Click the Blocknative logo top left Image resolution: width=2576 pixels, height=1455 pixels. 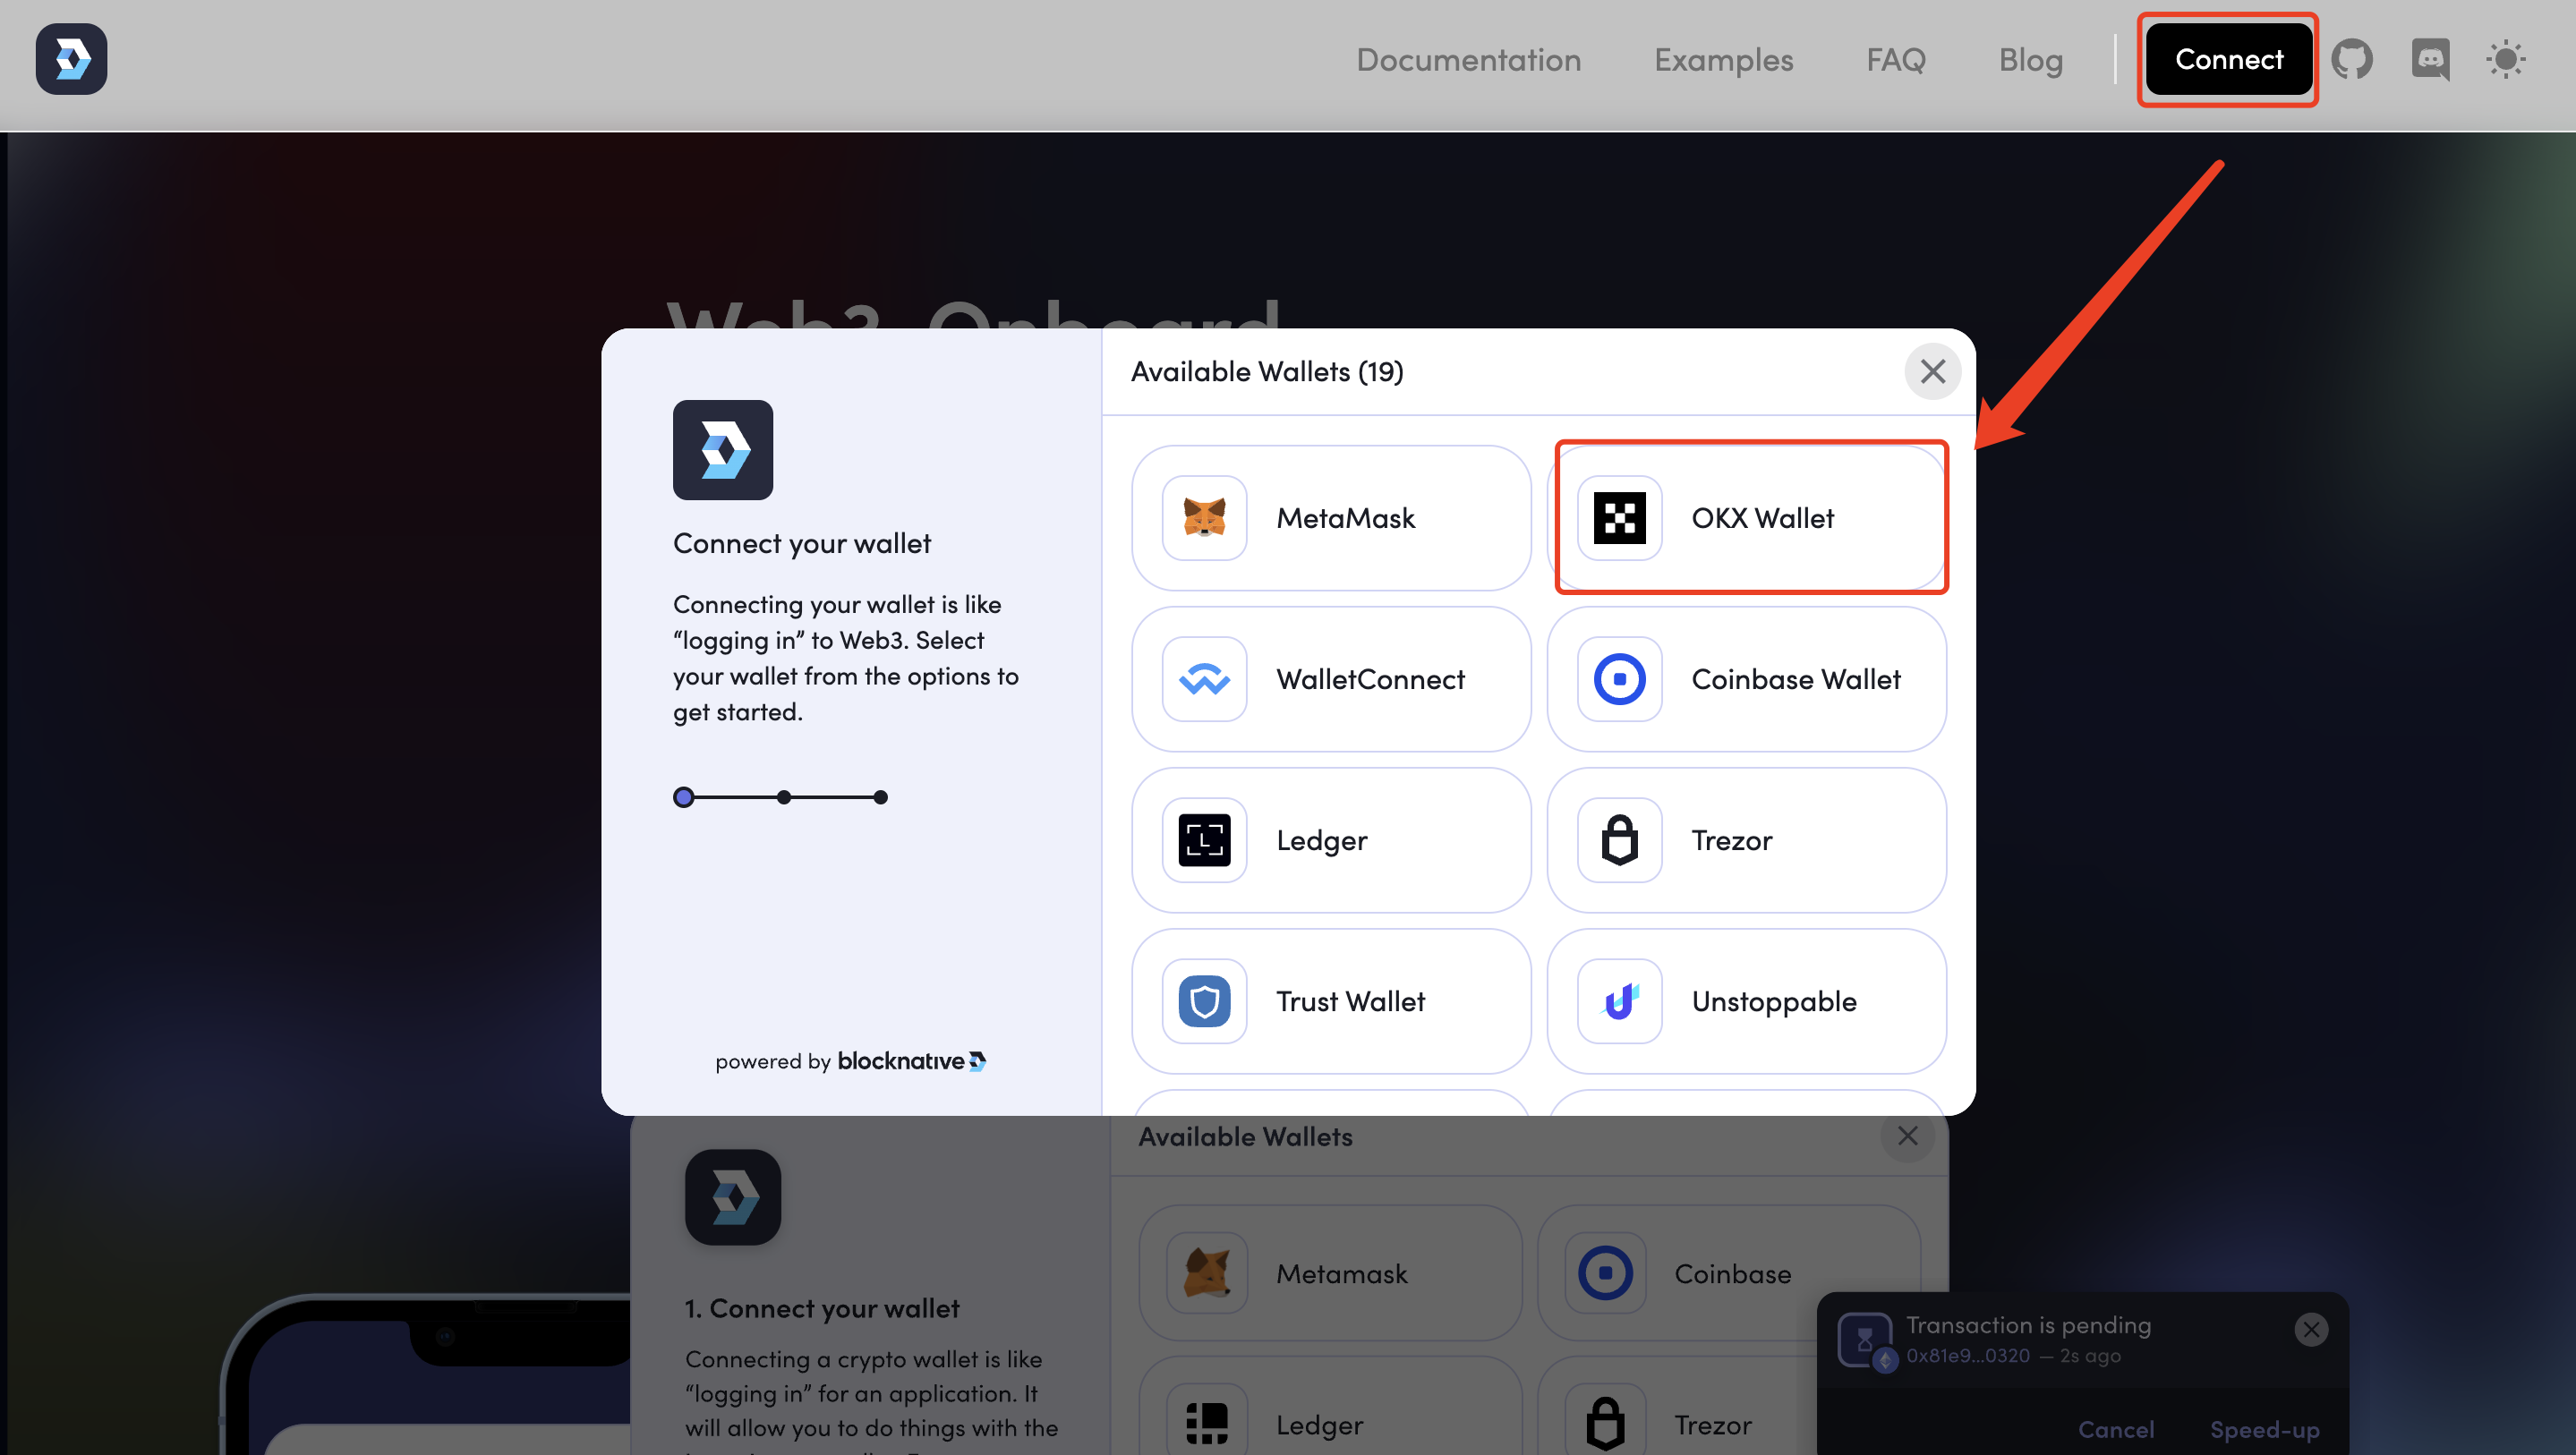[x=71, y=59]
